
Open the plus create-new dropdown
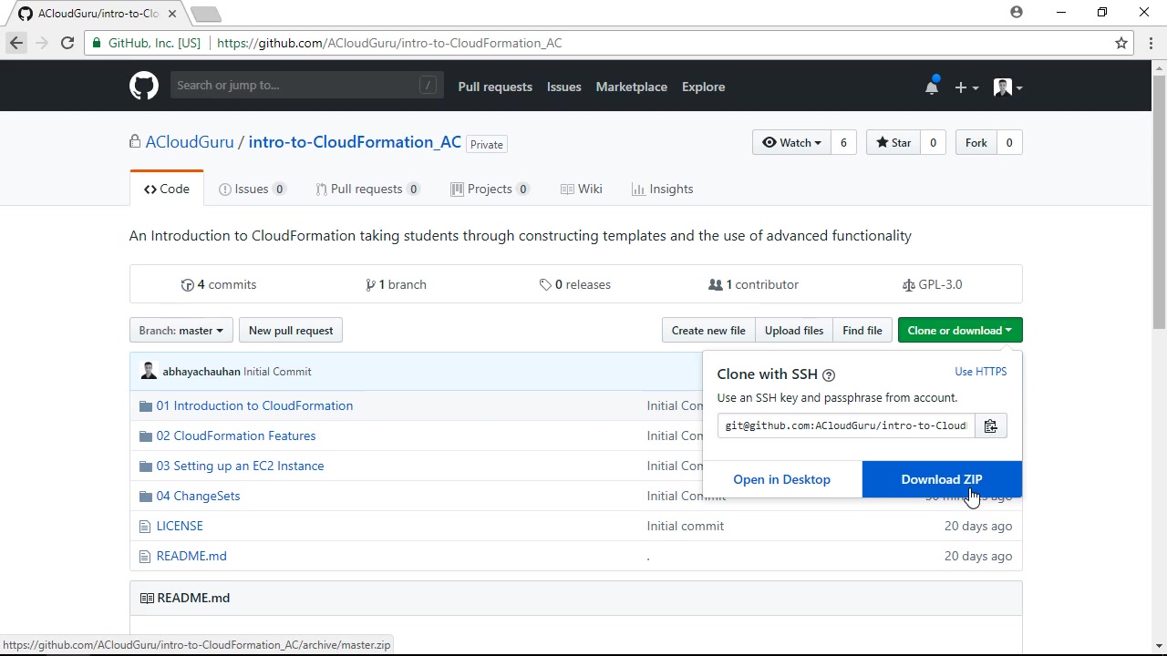click(x=966, y=87)
